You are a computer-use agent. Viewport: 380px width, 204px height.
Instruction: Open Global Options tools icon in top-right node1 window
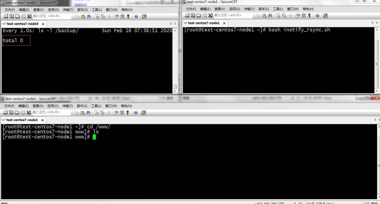tap(304, 16)
